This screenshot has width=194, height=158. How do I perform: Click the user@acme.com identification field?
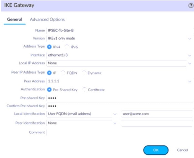point(157,114)
